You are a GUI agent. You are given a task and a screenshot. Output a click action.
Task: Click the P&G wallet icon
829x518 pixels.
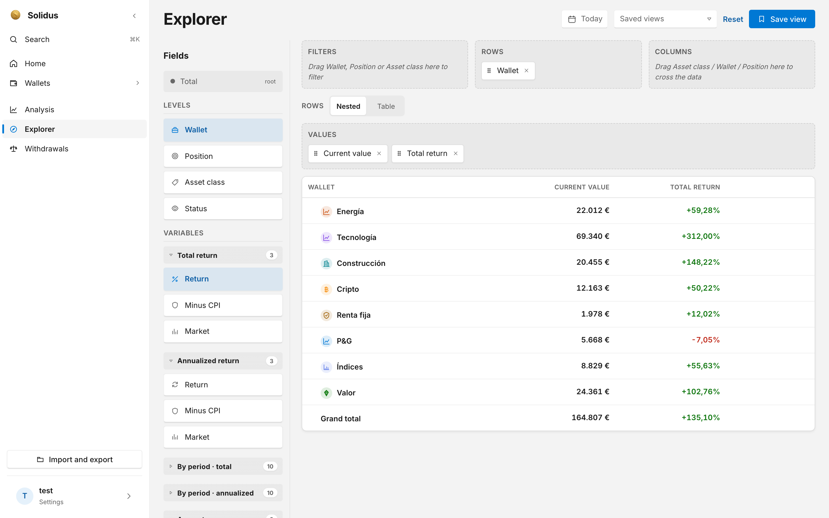326,341
